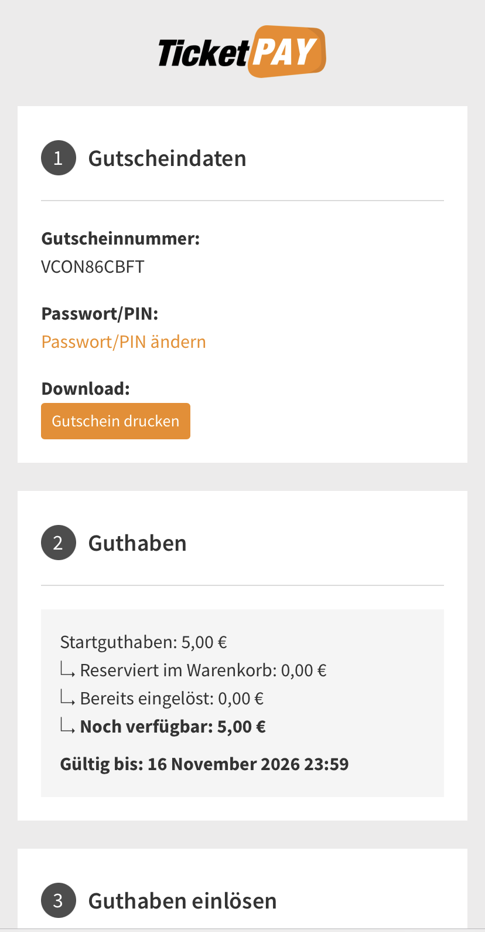Click the Download label
The height and width of the screenshot is (932, 485).
pyautogui.click(x=86, y=389)
